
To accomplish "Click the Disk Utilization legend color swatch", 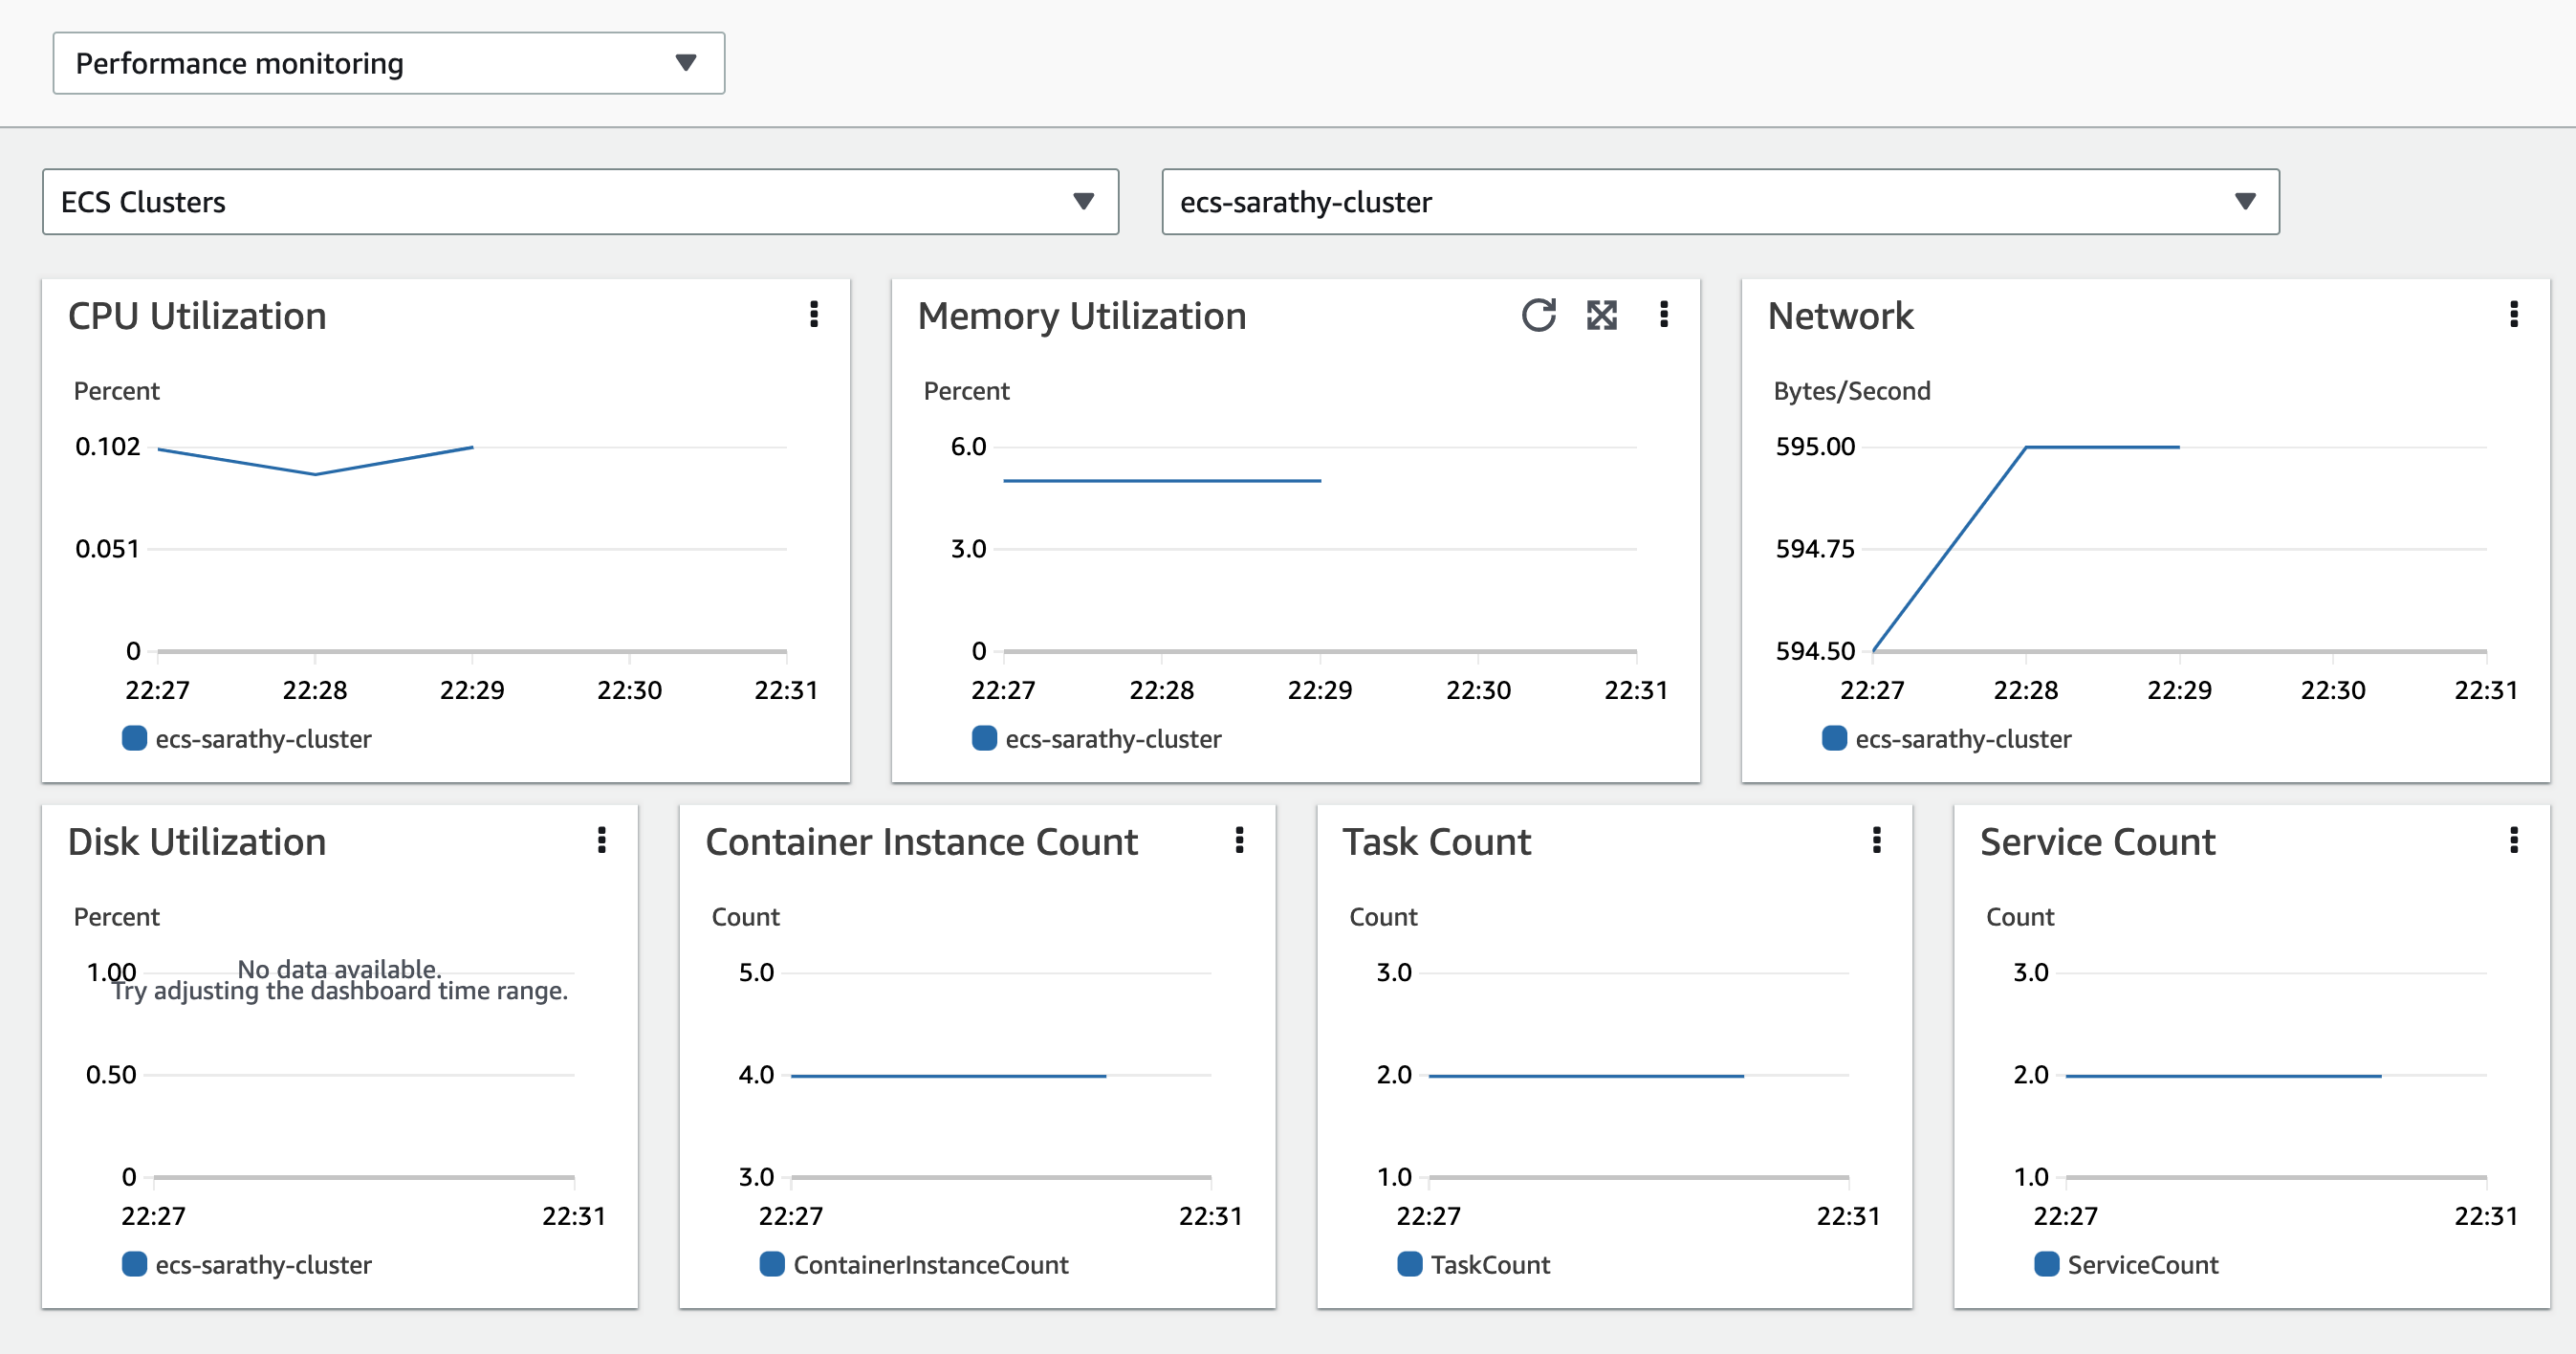I will coord(134,1264).
